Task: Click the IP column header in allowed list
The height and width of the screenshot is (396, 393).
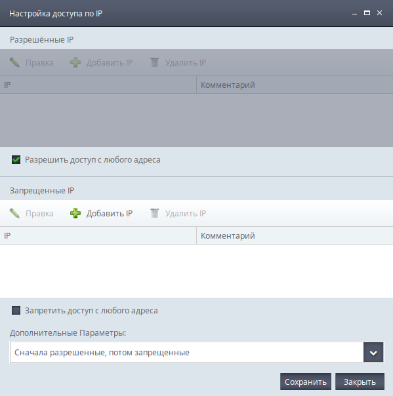Action: 98,85
